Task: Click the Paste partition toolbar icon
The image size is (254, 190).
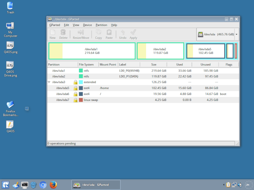Action: click(109, 34)
